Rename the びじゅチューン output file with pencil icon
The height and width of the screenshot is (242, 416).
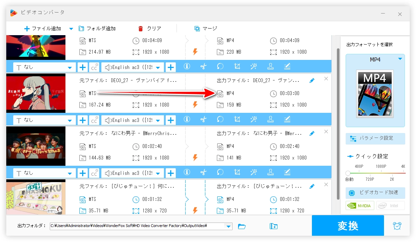click(312, 186)
